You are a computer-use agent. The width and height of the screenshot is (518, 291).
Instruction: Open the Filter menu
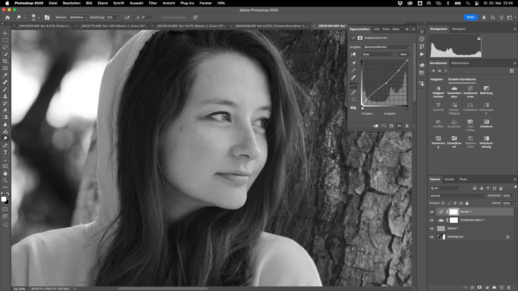pyautogui.click(x=153, y=3)
